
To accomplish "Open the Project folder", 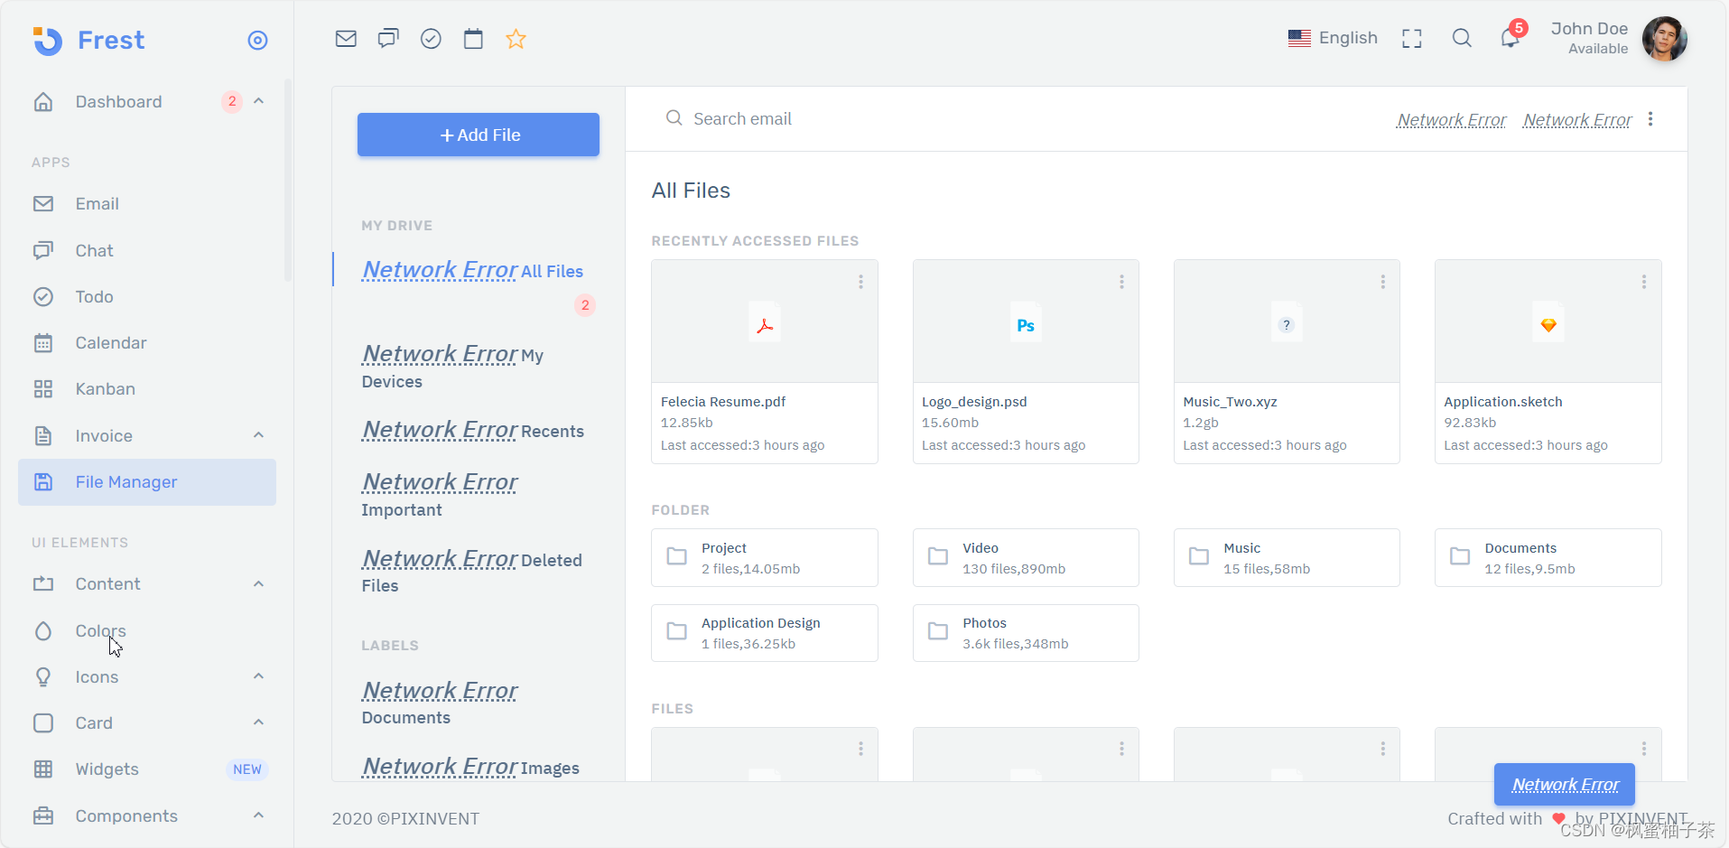I will pyautogui.click(x=765, y=558).
